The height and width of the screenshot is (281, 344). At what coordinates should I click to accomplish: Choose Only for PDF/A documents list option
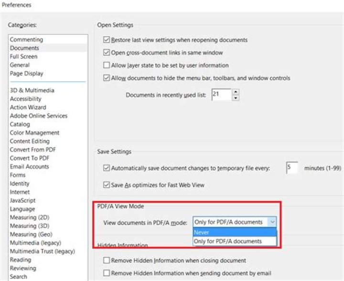click(x=235, y=241)
